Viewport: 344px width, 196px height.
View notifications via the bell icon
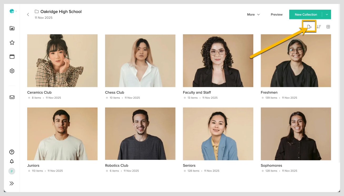coord(12,161)
